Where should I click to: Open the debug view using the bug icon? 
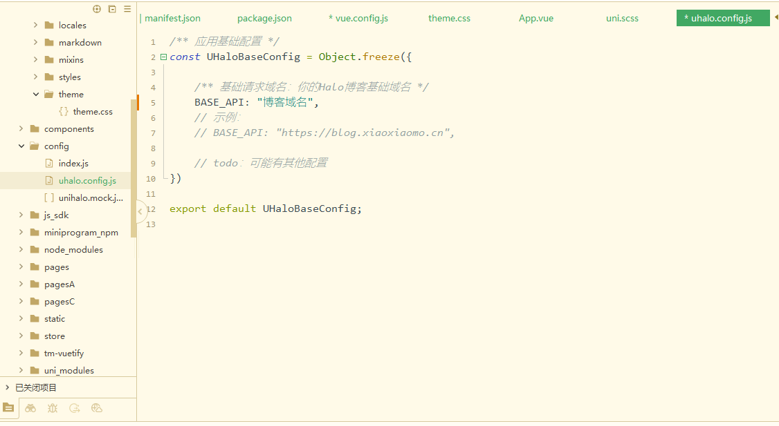tap(53, 408)
